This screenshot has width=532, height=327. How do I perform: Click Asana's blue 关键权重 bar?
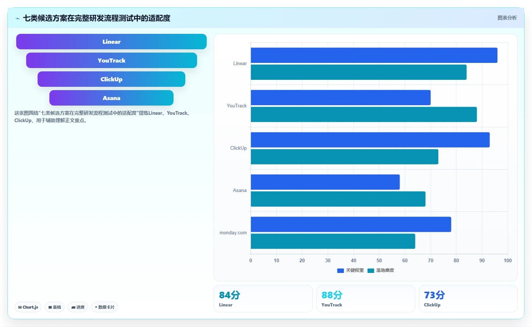point(325,182)
